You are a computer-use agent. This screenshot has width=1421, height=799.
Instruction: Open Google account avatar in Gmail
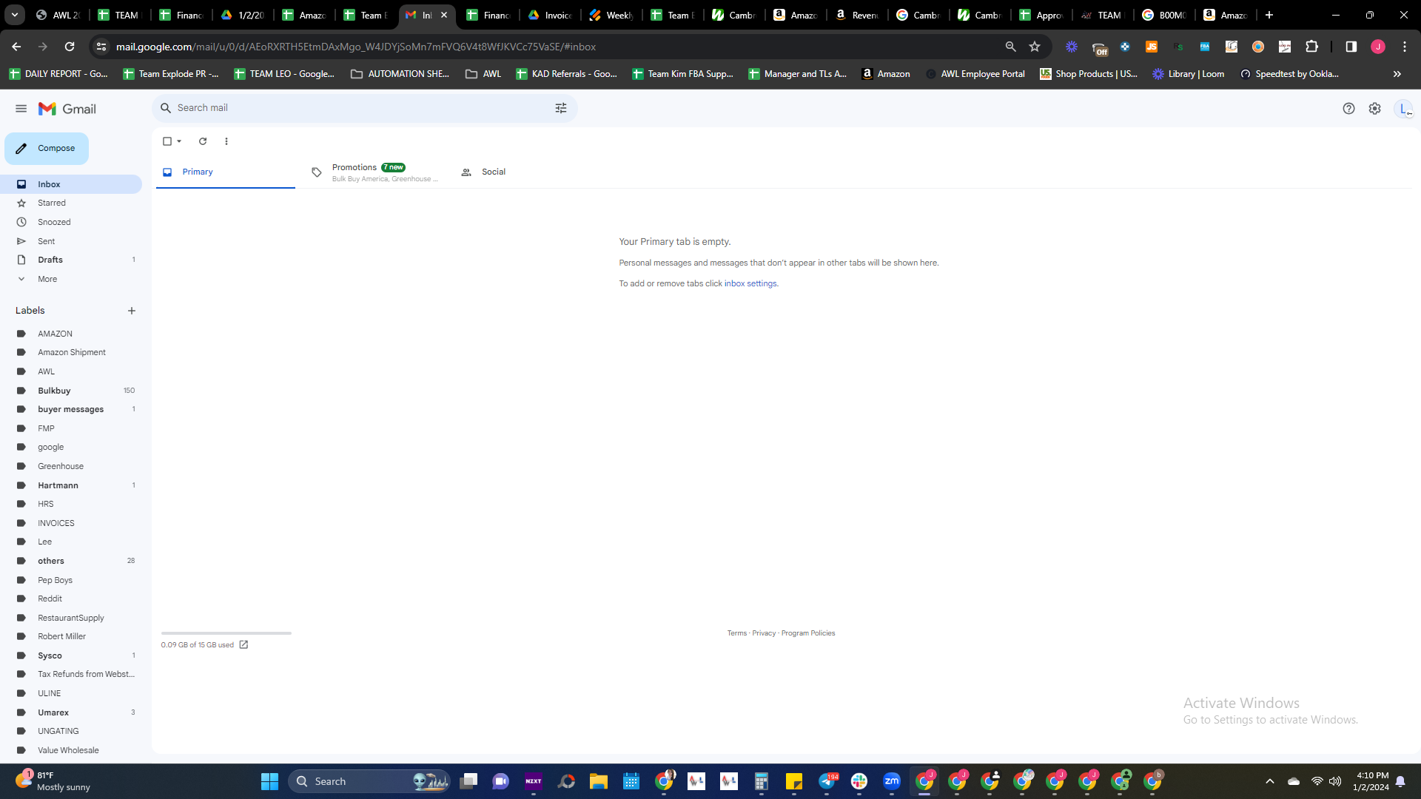(x=1403, y=109)
